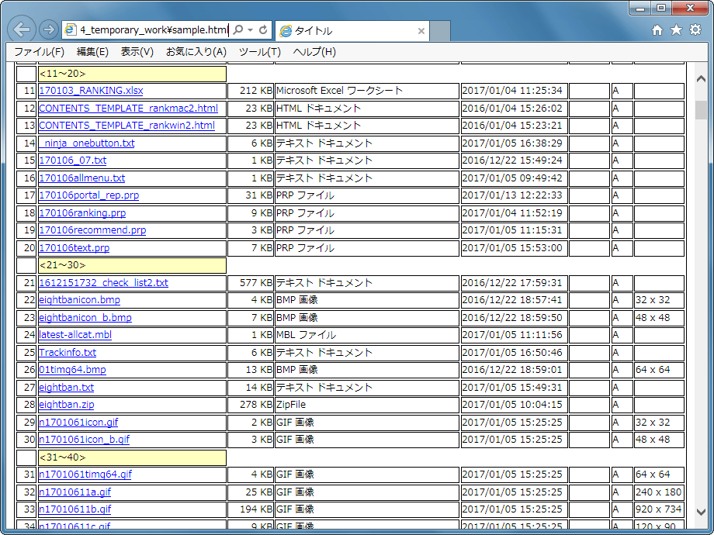
Task: Click the date 2017/01/13 12:22:33
Action: click(x=514, y=195)
